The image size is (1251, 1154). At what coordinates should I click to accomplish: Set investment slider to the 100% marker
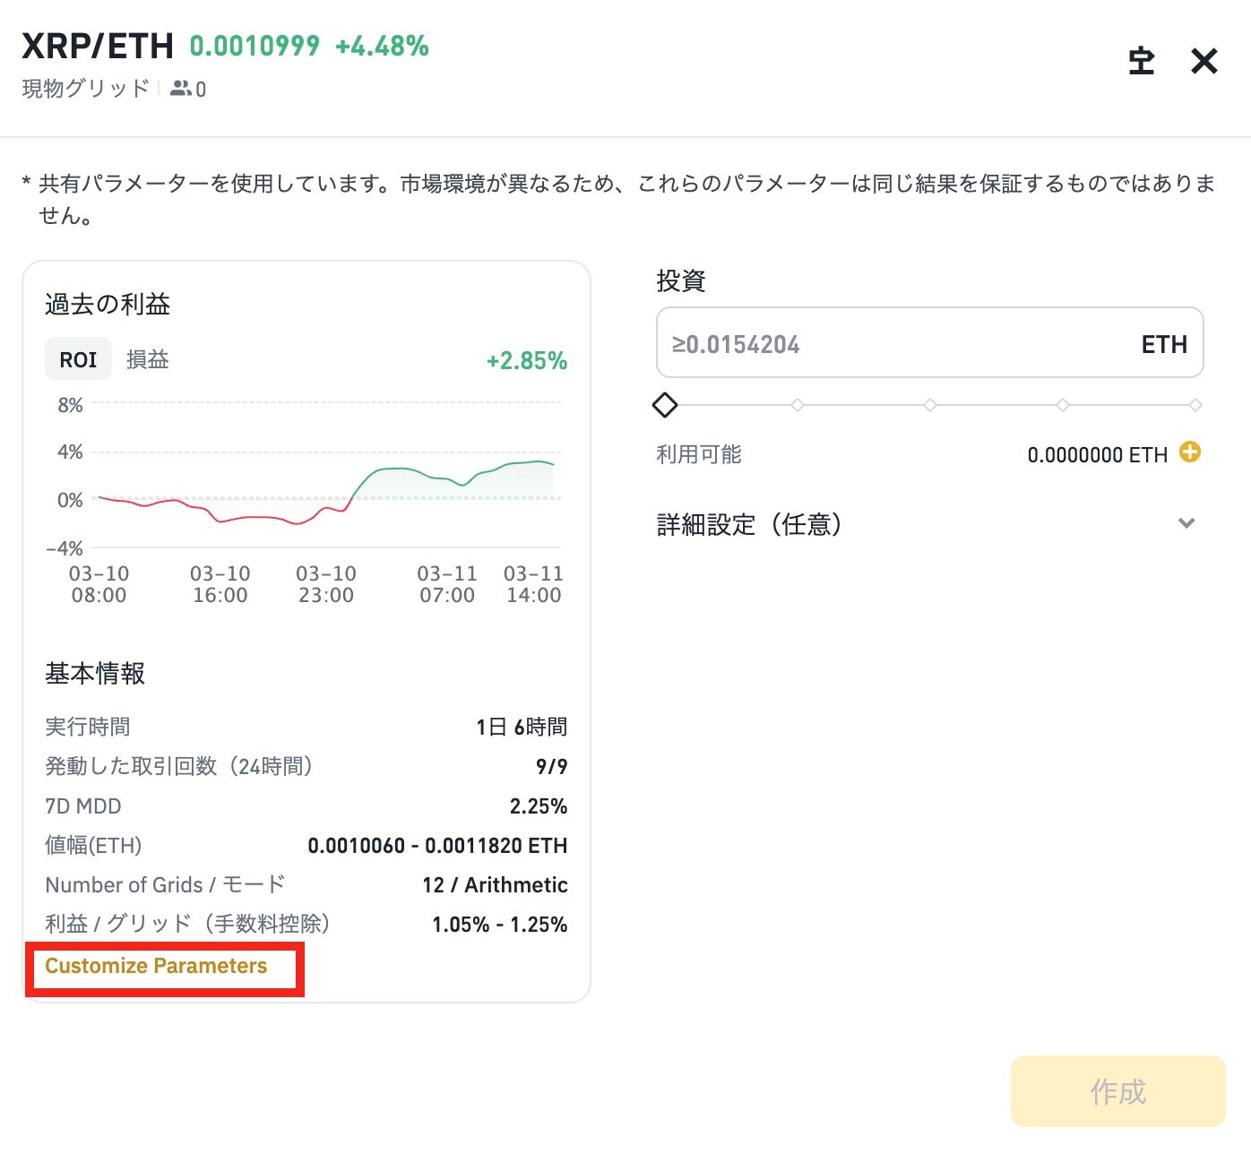1195,405
